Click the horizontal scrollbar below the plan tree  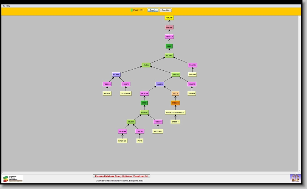click(151, 172)
